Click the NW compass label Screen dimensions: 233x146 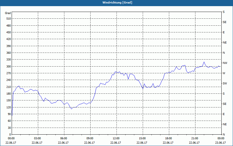coord(225,63)
